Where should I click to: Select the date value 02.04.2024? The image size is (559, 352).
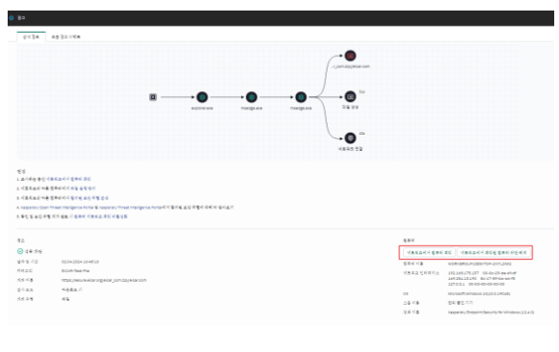(x=80, y=262)
